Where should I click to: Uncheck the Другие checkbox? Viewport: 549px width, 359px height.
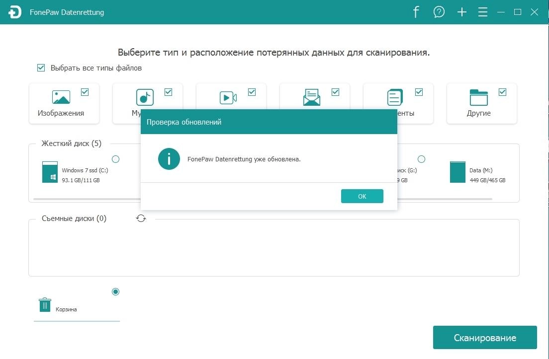pyautogui.click(x=502, y=92)
